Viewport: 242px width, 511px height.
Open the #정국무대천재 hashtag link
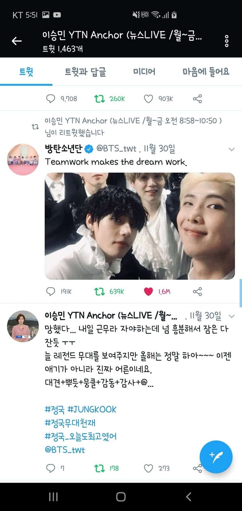click(x=70, y=423)
